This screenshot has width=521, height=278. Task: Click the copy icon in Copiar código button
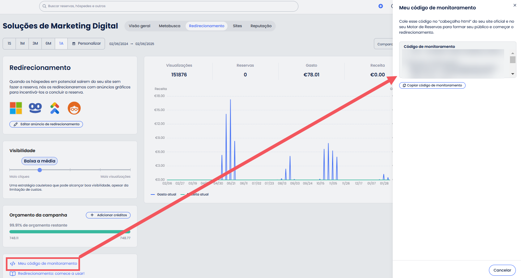tap(404, 85)
